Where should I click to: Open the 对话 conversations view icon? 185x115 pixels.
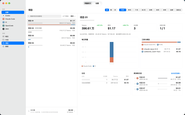(3, 40)
